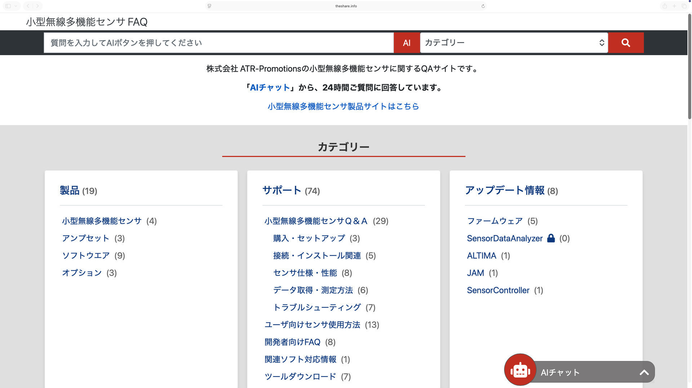Open the カテゴリー dropdown selector

(514, 43)
